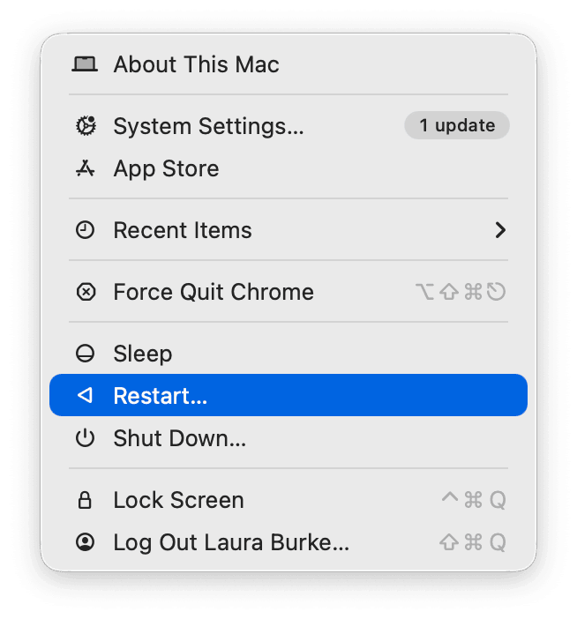Click the 1 update badge
This screenshot has height=619, width=577.
456,125
